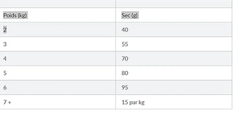This screenshot has width=246, height=118.
Task: Click the cell showing 40
Action: tap(125, 30)
